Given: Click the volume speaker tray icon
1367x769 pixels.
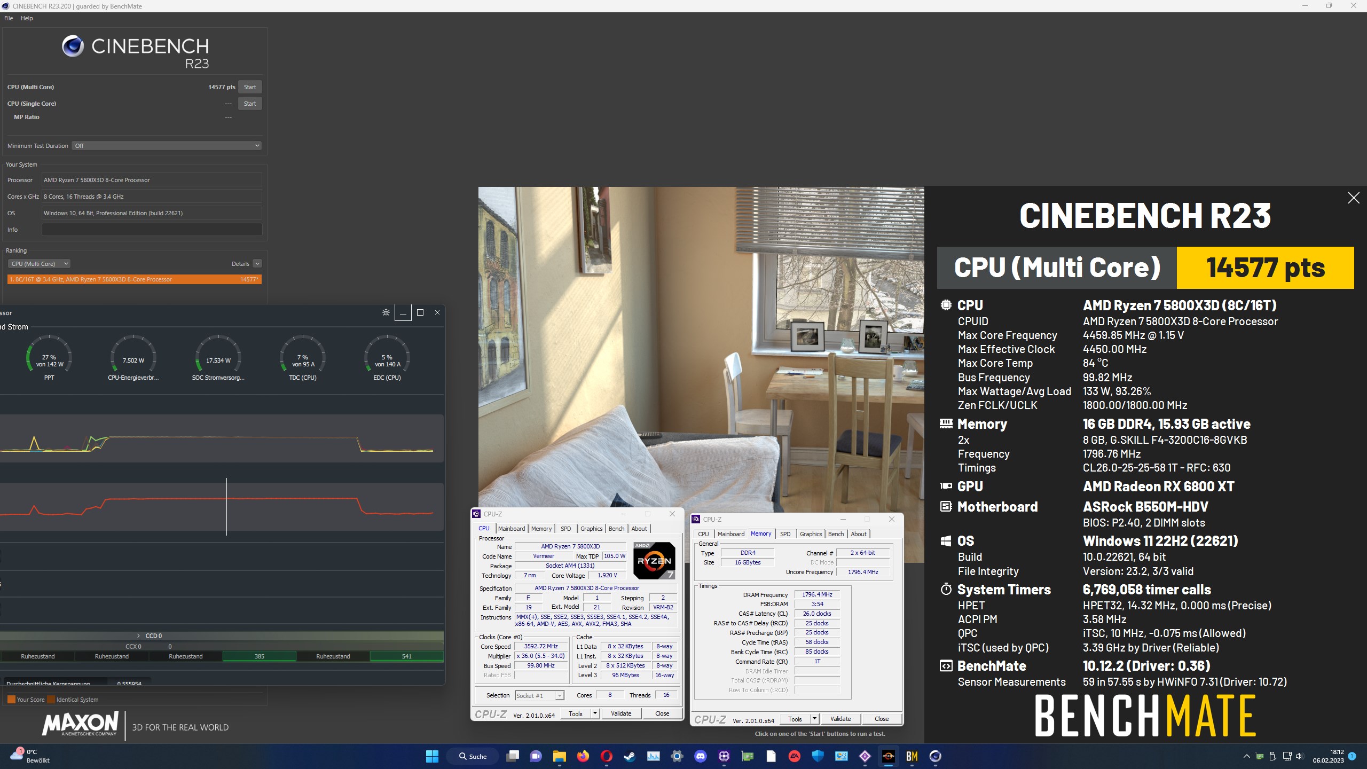Looking at the screenshot, I should [x=1299, y=756].
